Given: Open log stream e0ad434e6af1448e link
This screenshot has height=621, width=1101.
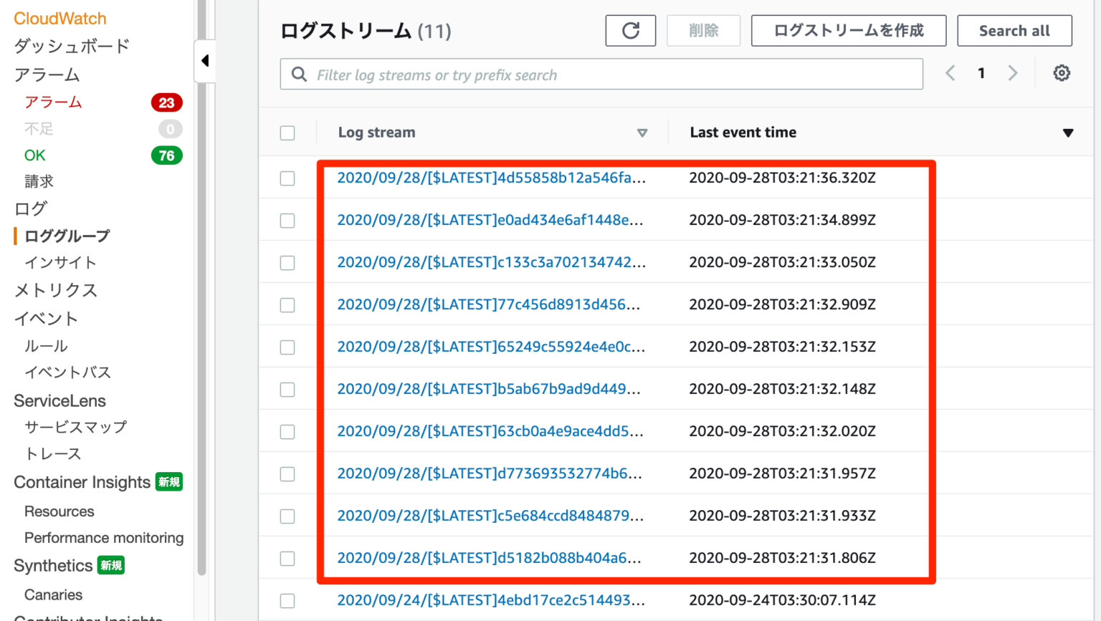Looking at the screenshot, I should click(x=490, y=220).
